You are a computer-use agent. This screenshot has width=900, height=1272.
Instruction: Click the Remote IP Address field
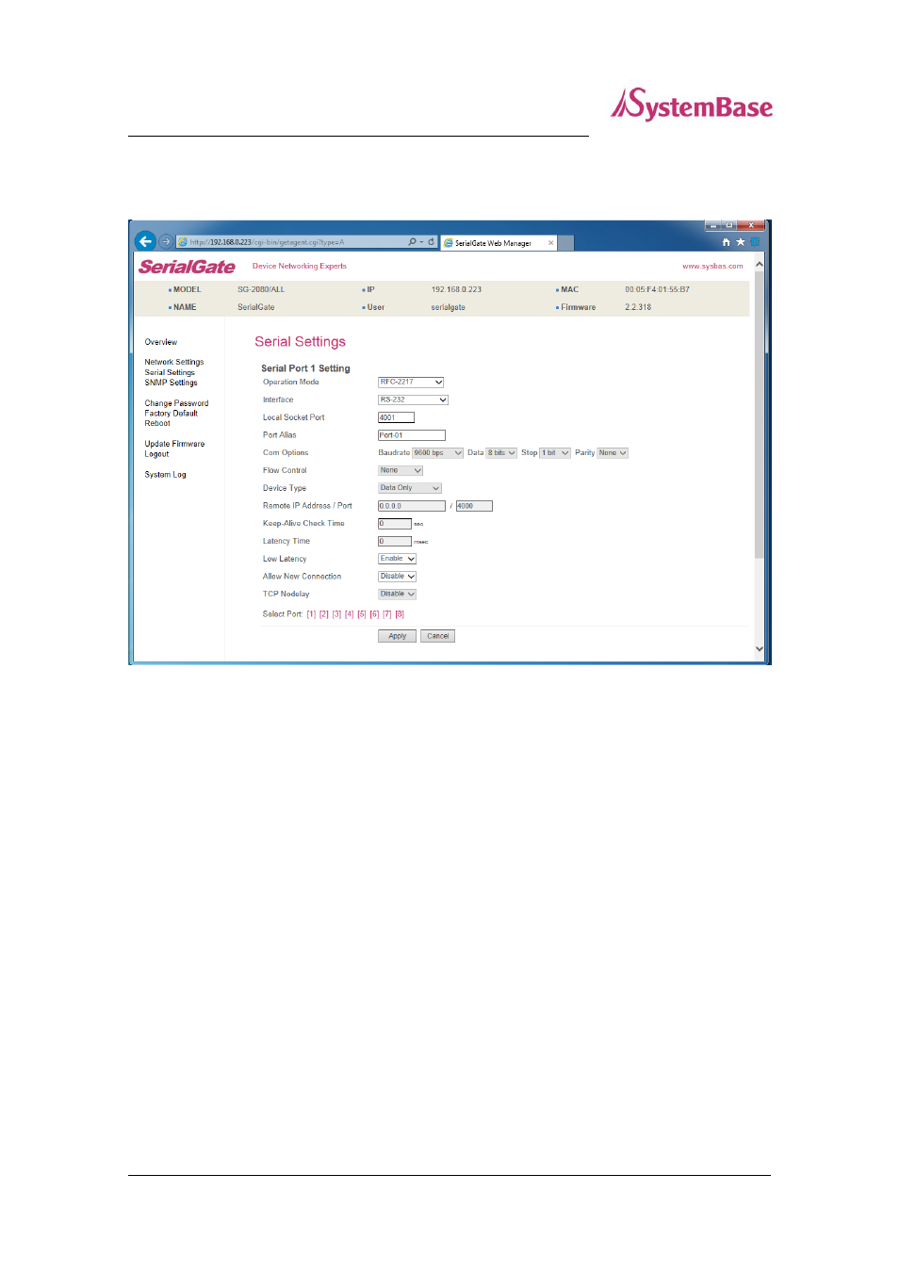click(x=411, y=506)
